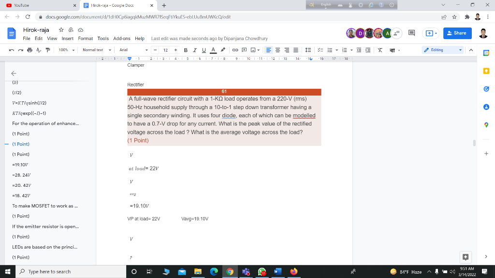The width and height of the screenshot is (495, 278).
Task: Select the paint format tool
Action: click(48, 50)
